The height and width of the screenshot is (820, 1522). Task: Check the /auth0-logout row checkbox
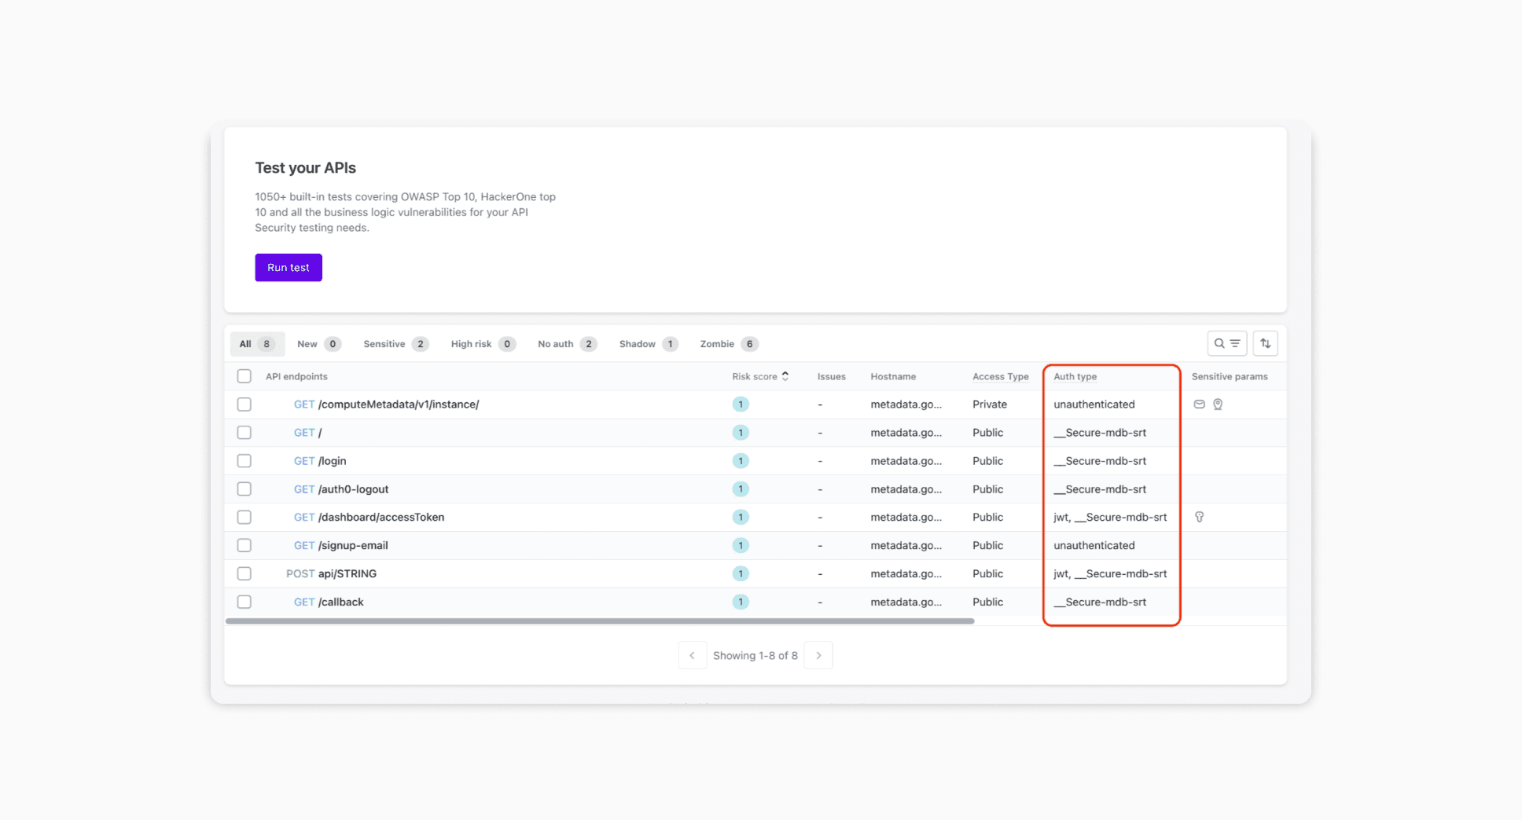tap(244, 489)
